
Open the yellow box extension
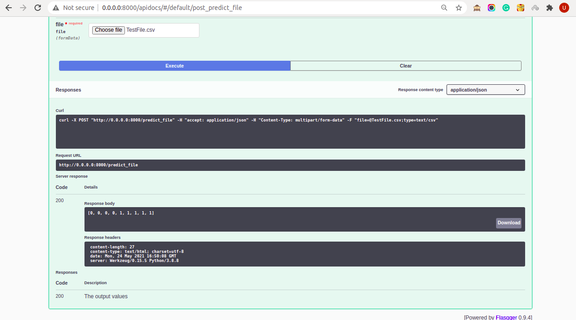coord(521,8)
